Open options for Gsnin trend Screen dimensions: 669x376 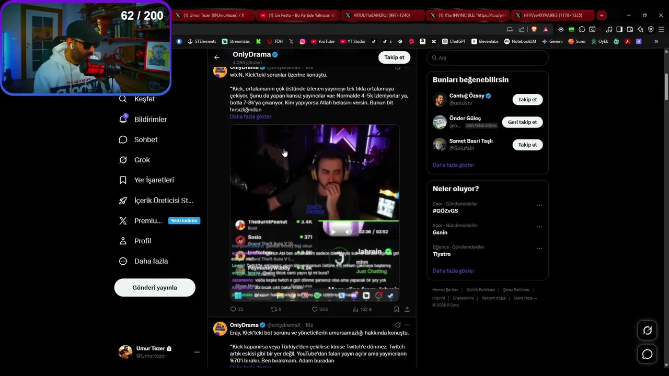539,227
